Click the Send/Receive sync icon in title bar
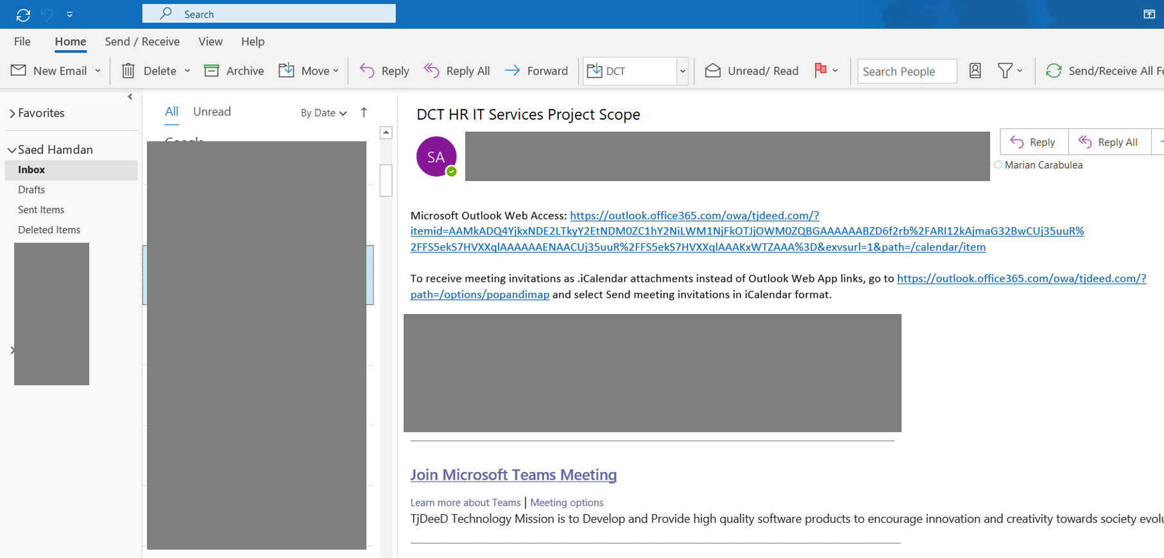Viewport: 1164px width, 558px height. pos(23,14)
